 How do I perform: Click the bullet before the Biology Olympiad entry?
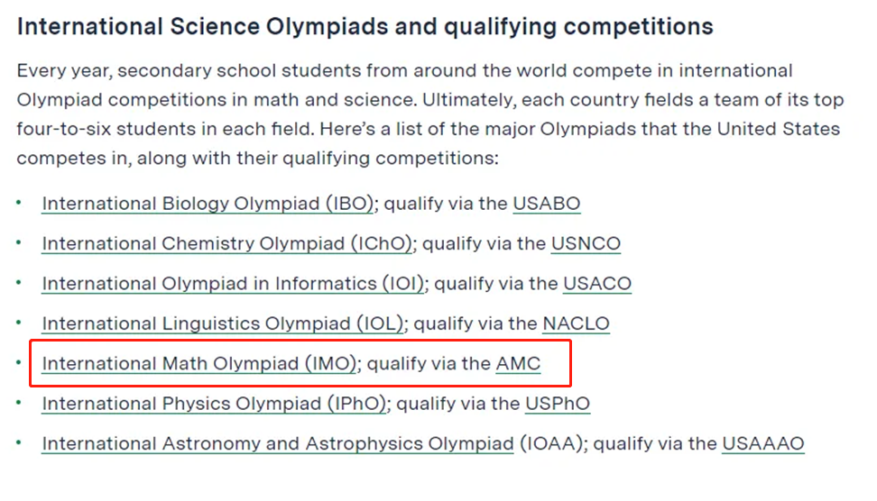[19, 203]
